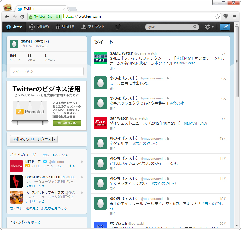Click the ツイートする input field

tap(46, 71)
